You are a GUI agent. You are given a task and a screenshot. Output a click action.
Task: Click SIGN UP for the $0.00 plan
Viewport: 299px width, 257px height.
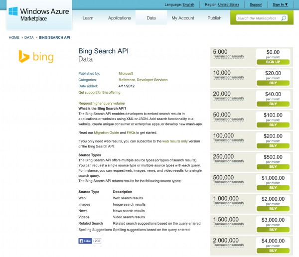click(x=273, y=62)
